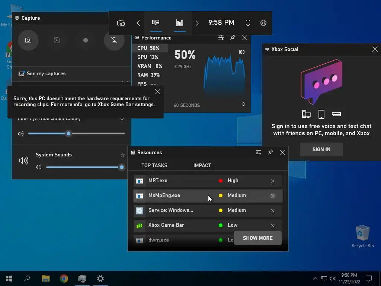This screenshot has height=286, width=381.
Task: Toggle the Resources widget icon in Game Bar
Action: [180, 23]
